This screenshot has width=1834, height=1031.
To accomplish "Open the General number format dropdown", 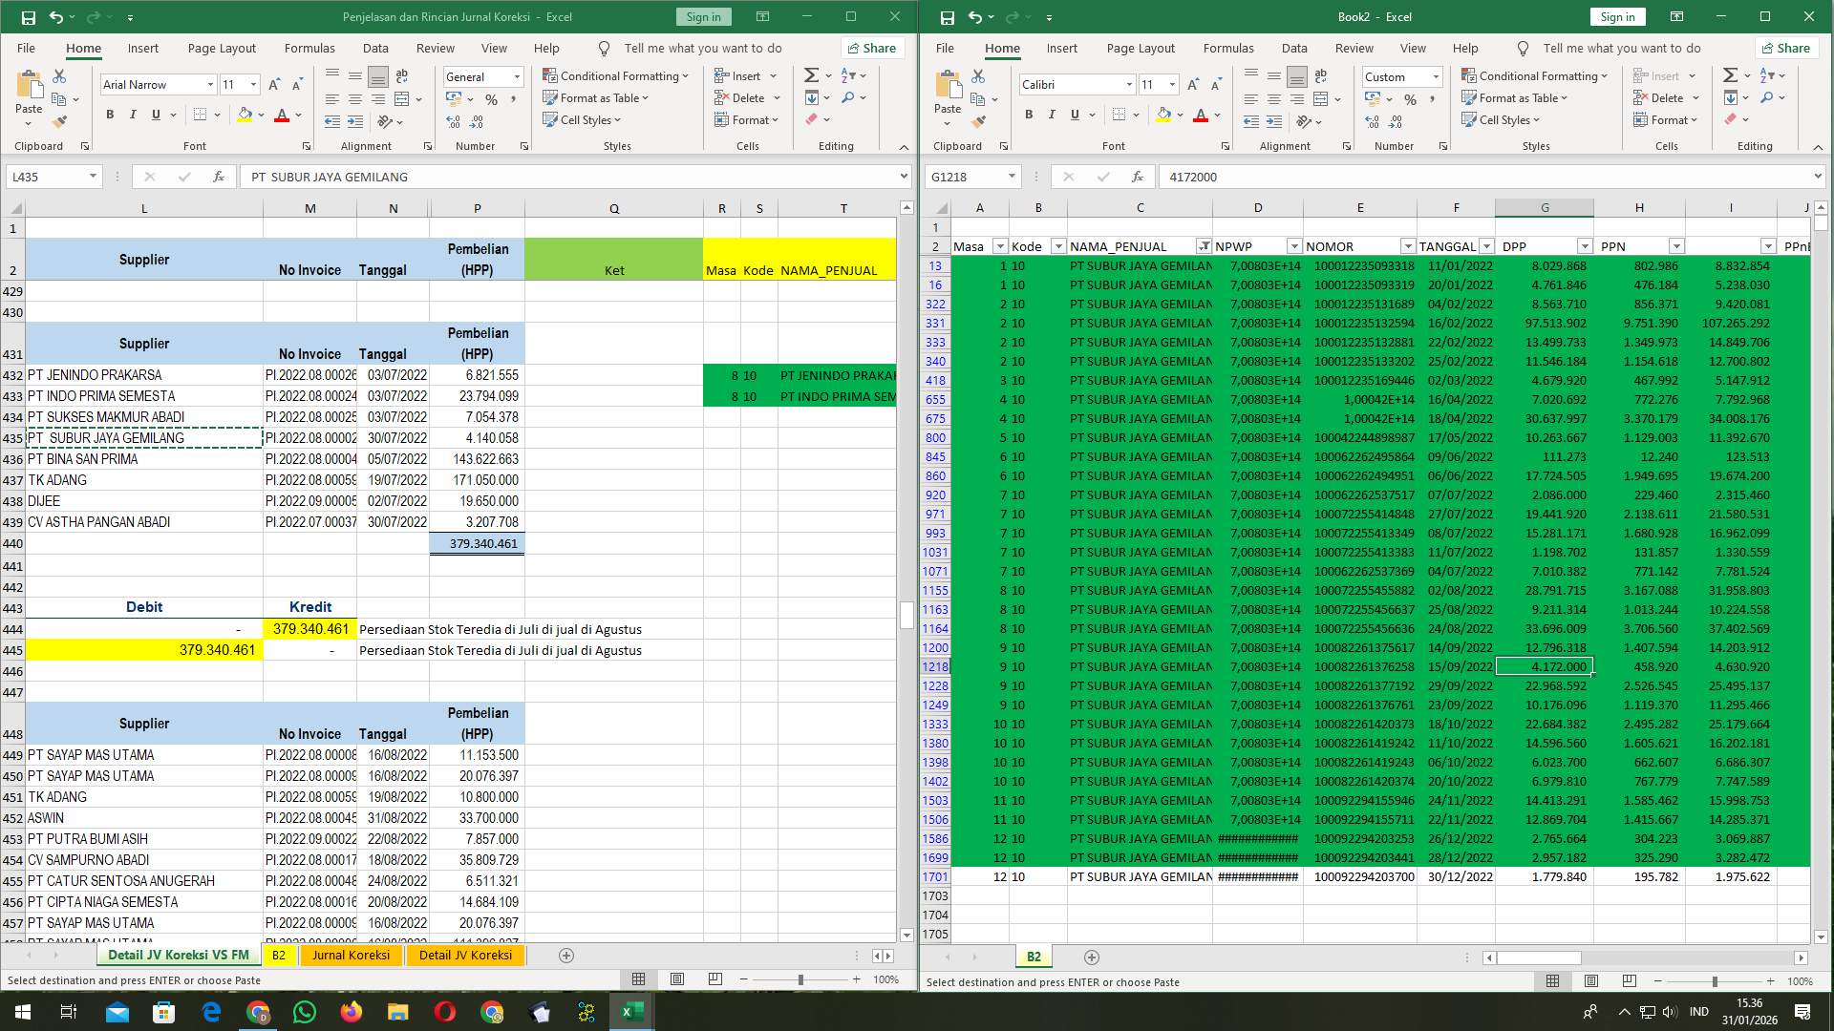I will click(515, 76).
